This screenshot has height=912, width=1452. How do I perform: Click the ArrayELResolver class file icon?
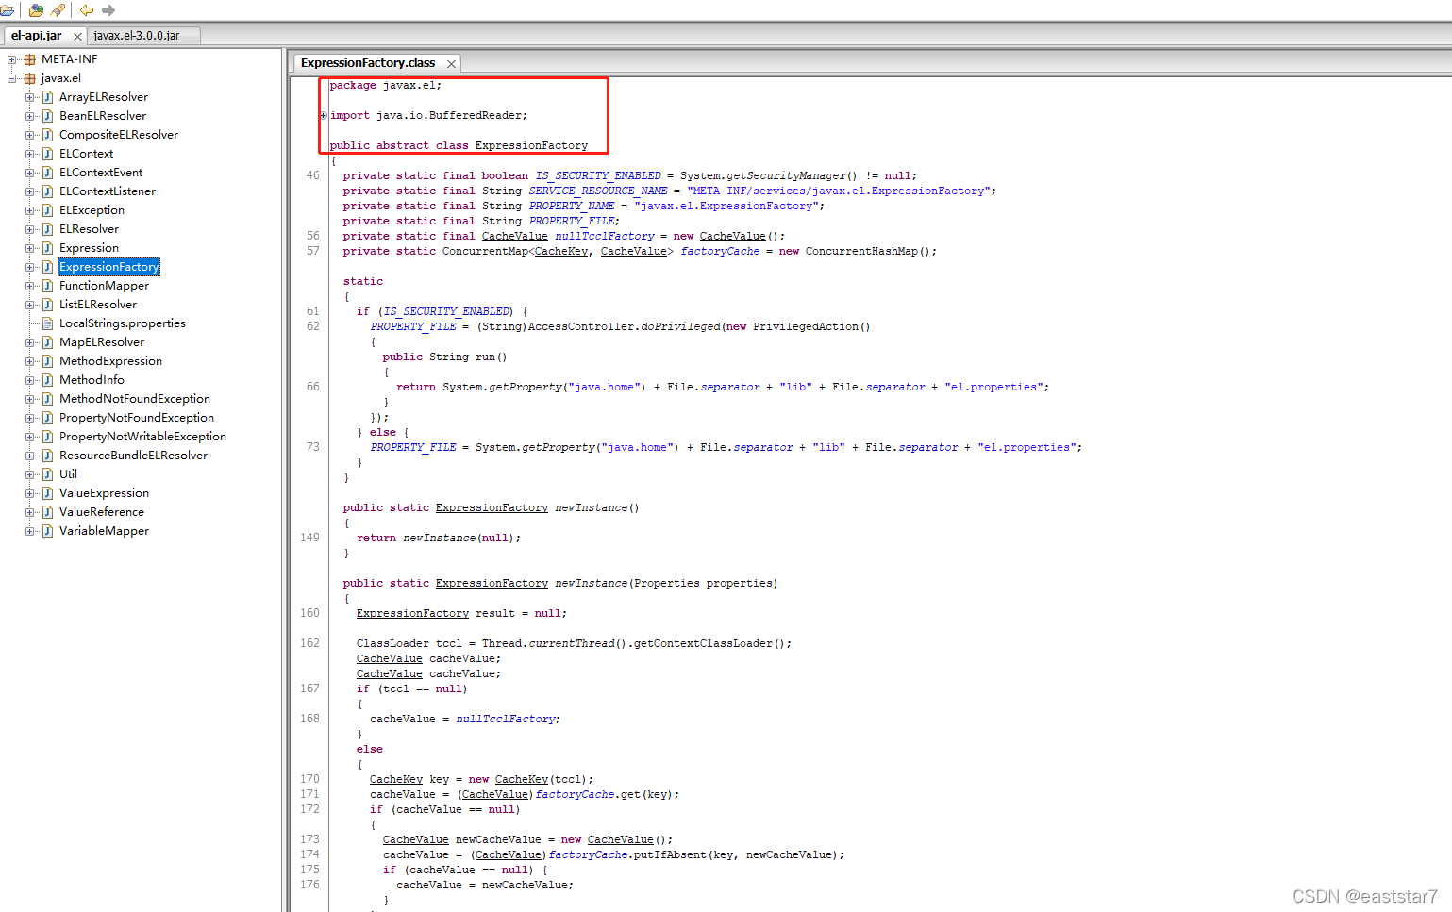(x=47, y=97)
